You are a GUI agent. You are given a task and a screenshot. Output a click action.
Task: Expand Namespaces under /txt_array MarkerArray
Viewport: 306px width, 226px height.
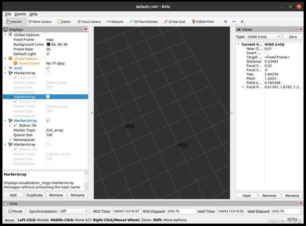[10, 139]
